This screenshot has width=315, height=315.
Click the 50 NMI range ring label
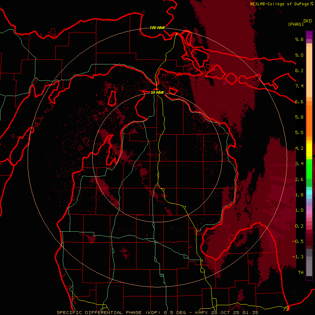(157, 92)
